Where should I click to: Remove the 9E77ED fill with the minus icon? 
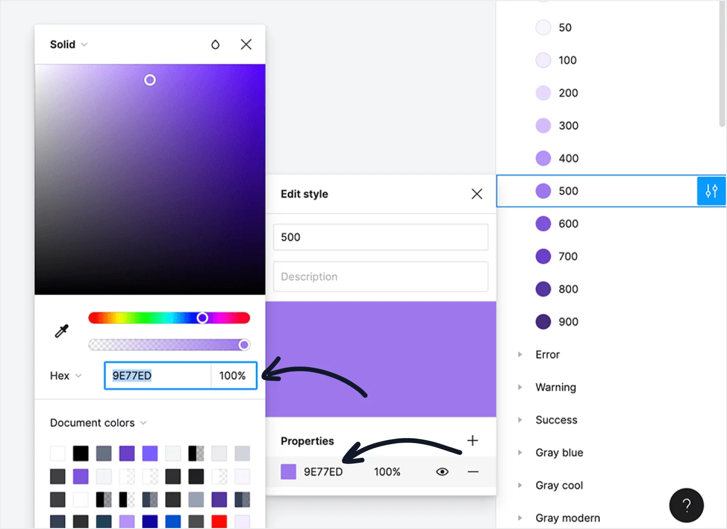473,471
